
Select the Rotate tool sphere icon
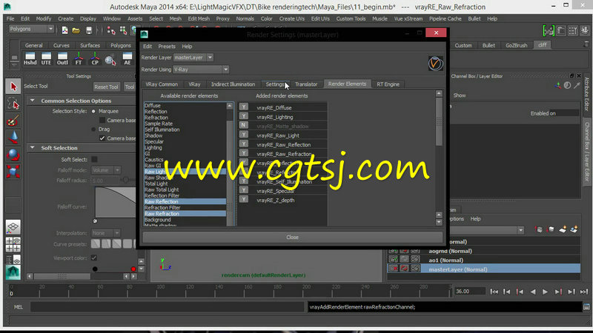click(x=13, y=155)
